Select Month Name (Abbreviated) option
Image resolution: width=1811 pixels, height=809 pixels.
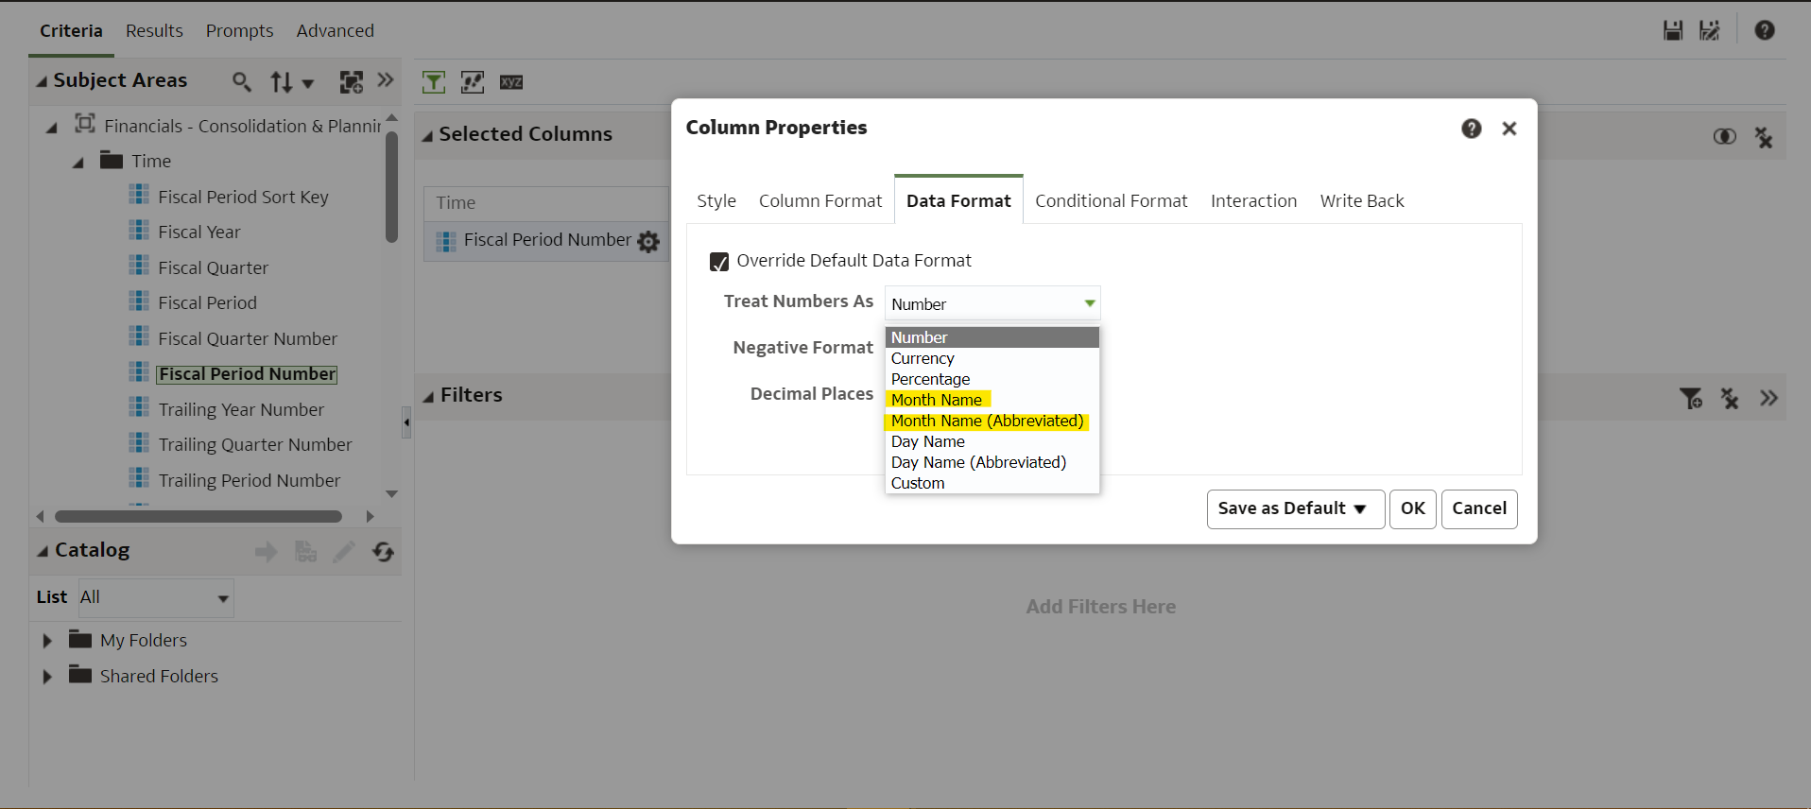[992, 421]
